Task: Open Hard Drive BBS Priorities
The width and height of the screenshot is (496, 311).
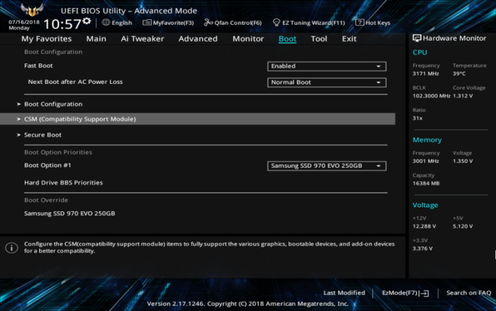Action: pyautogui.click(x=64, y=183)
